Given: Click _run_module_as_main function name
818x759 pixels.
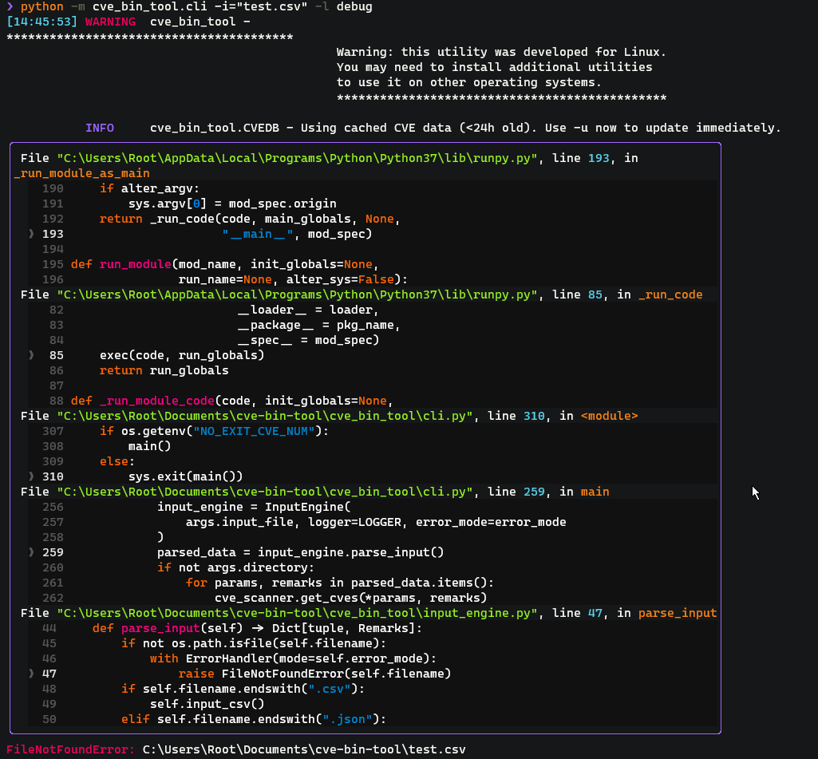Looking at the screenshot, I should pos(81,173).
